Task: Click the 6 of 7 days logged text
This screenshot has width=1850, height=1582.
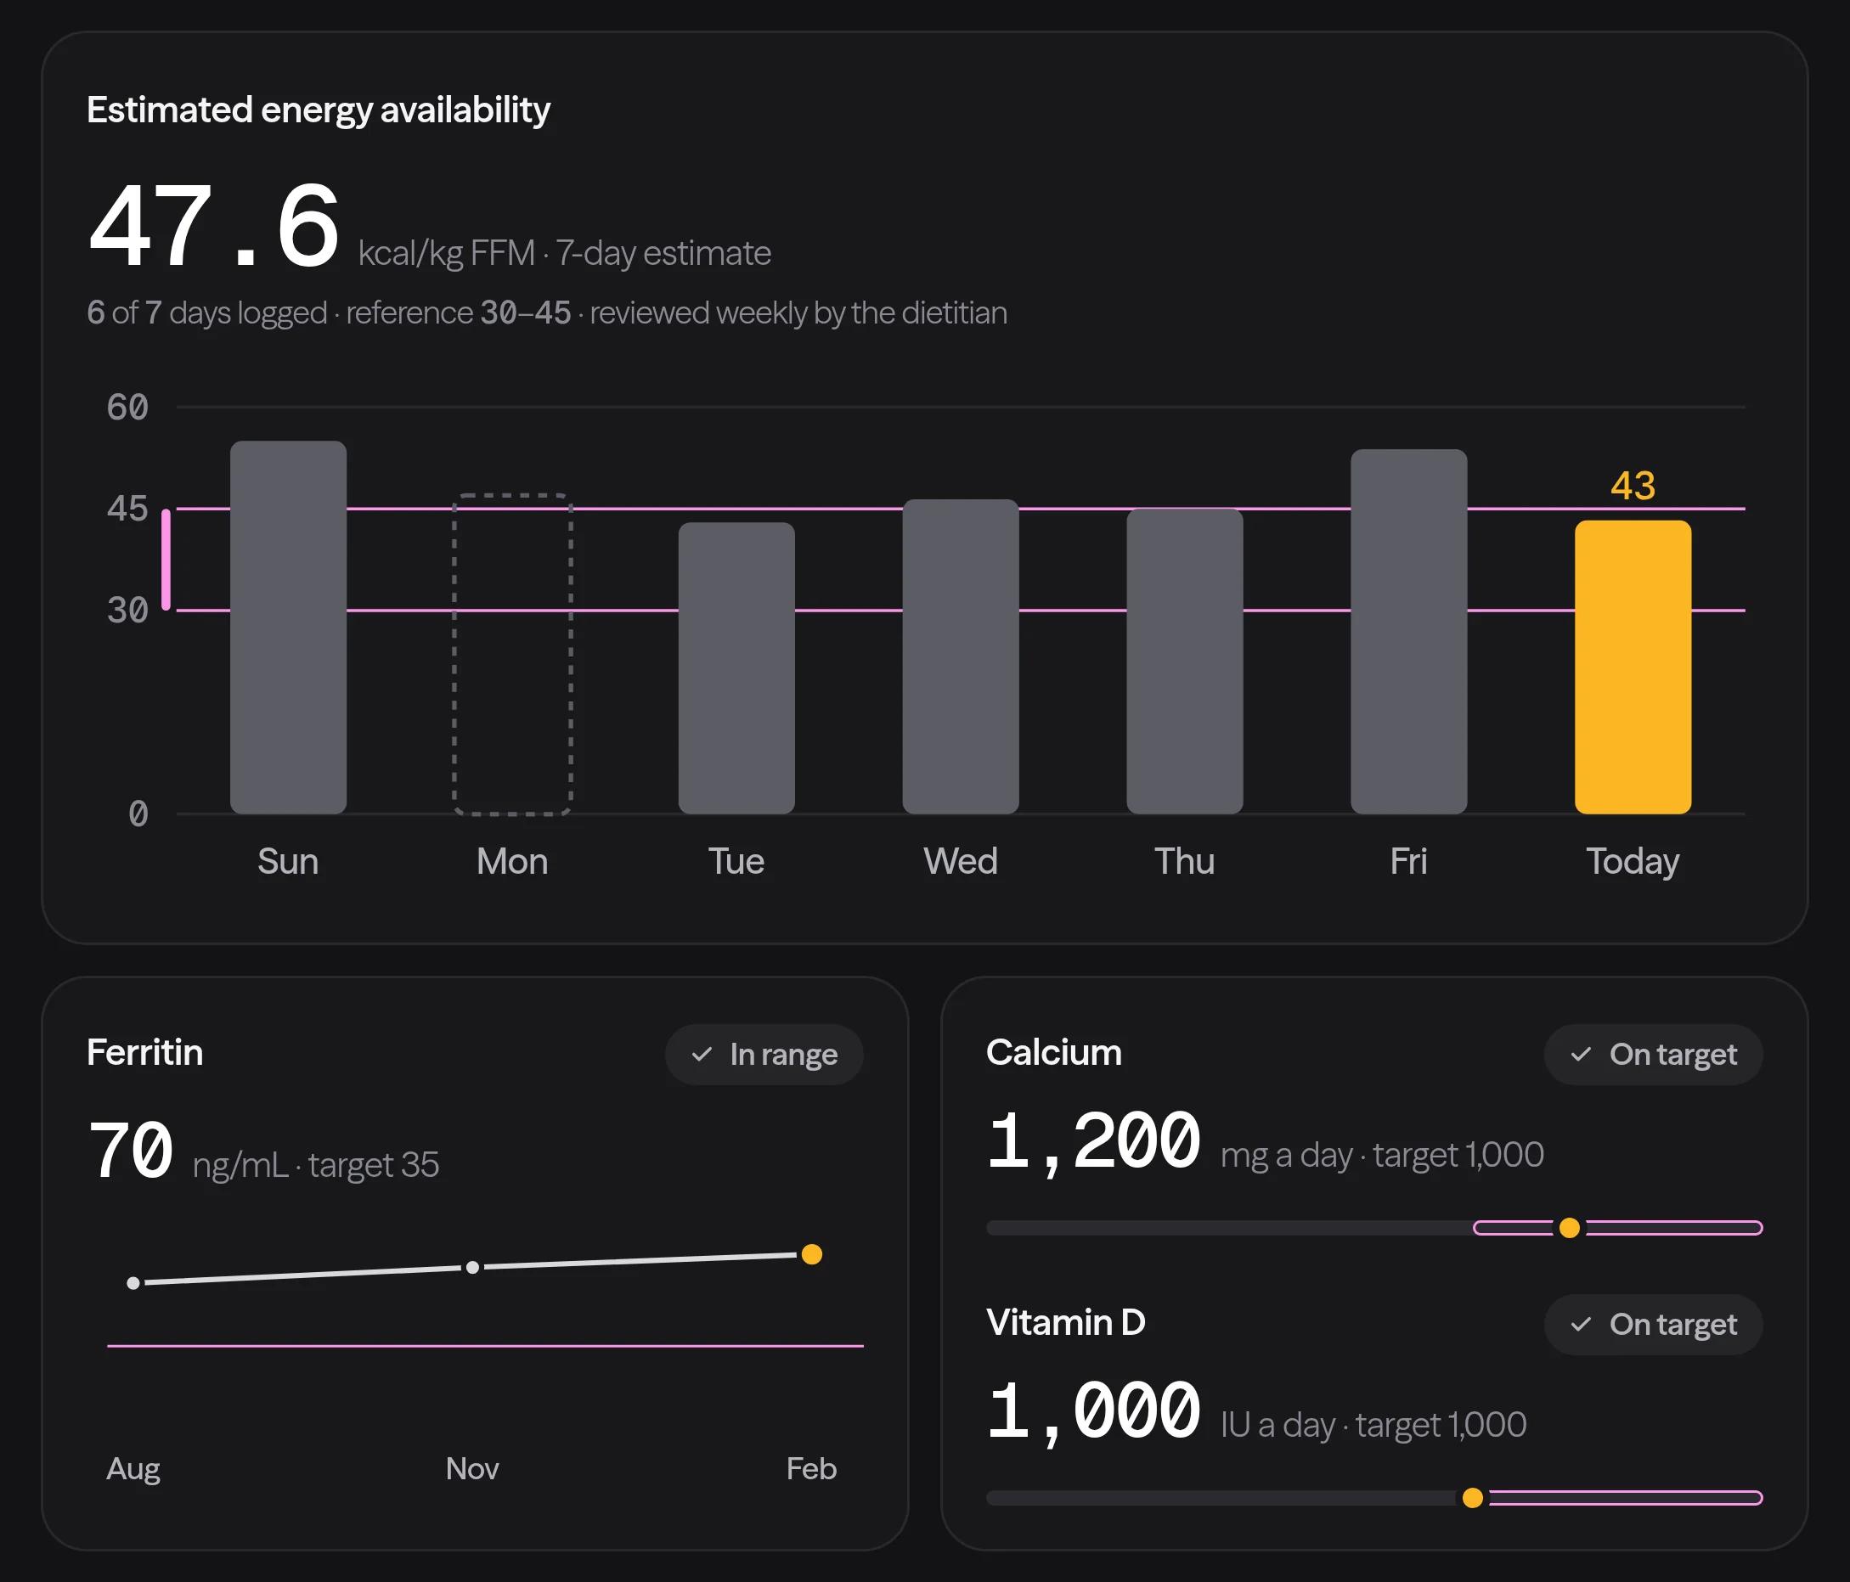Action: (207, 312)
